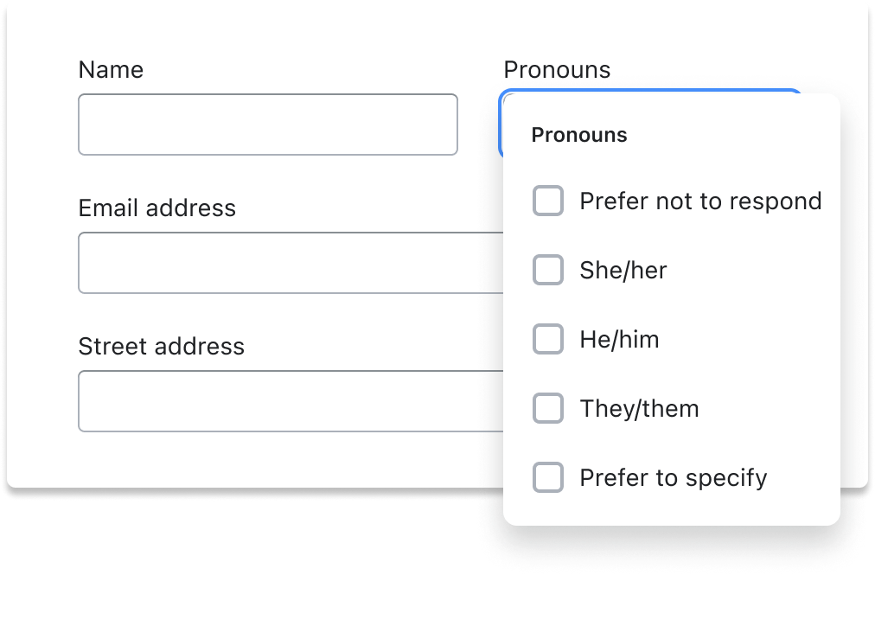Focus the Email address input box
The image size is (875, 626).
coord(291,263)
